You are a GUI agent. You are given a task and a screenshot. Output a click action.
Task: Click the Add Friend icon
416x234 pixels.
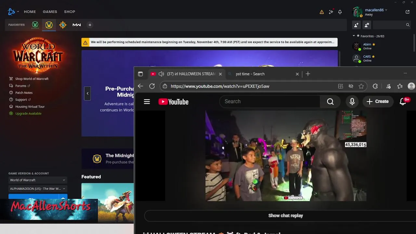tap(357, 25)
